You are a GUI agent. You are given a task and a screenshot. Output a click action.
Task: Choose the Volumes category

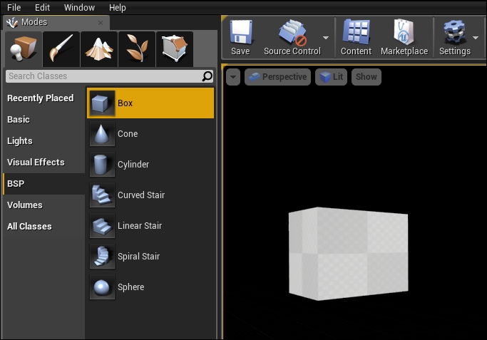(25, 205)
